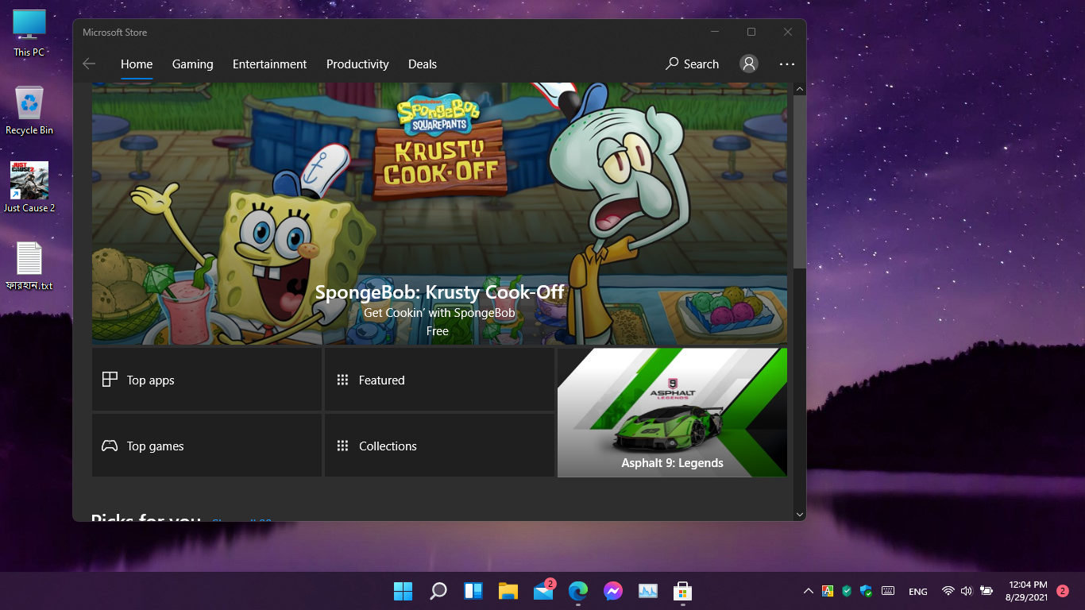The height and width of the screenshot is (610, 1085).
Task: Select the Just Cause 2 shortcut
Action: pyautogui.click(x=29, y=187)
